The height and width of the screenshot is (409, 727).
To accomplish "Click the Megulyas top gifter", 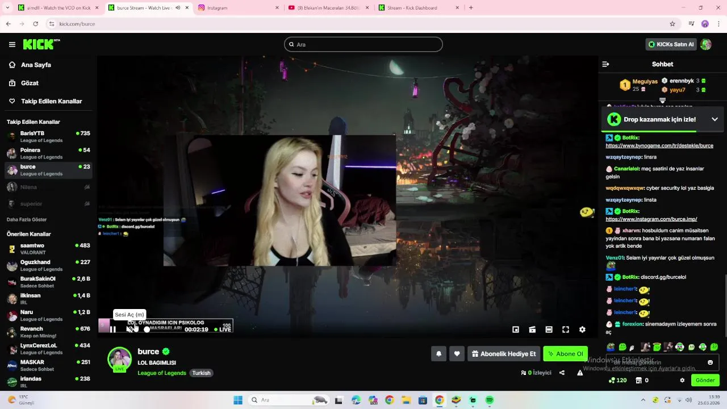I will click(638, 85).
